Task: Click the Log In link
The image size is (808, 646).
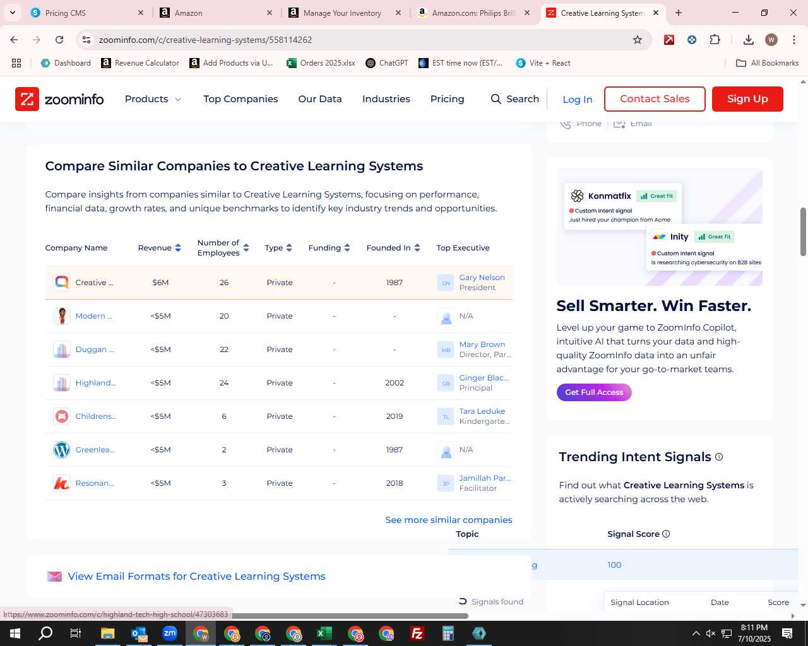Action: [578, 100]
